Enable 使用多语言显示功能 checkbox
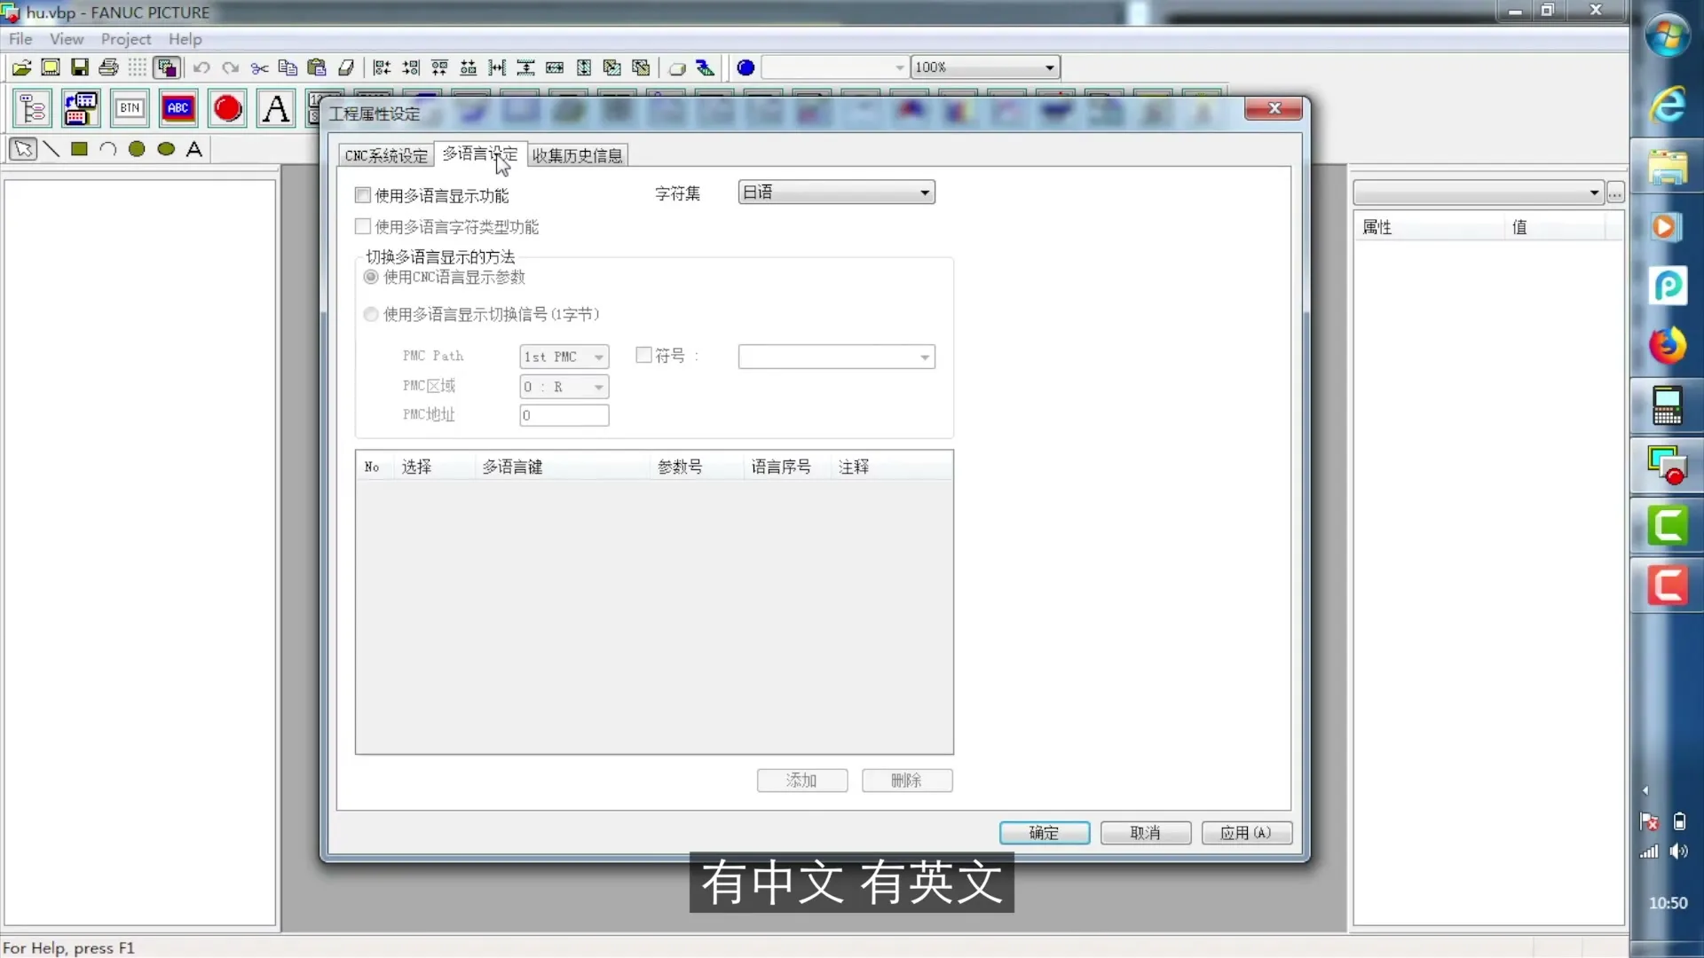The width and height of the screenshot is (1704, 958). (363, 195)
